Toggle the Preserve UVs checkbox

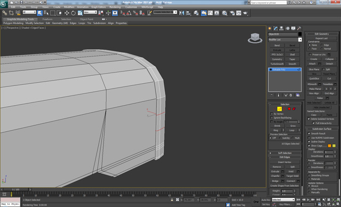(x=310, y=54)
